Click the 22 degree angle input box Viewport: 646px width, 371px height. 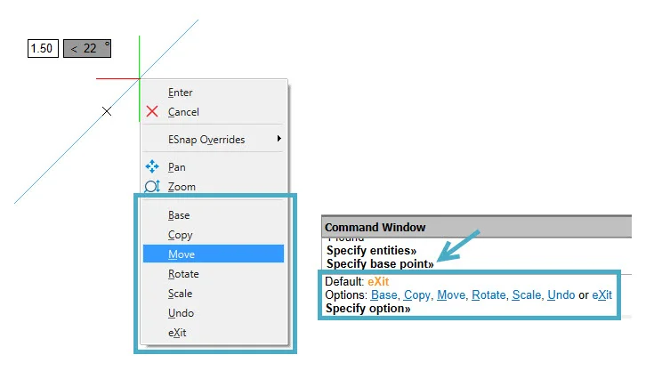coord(87,48)
